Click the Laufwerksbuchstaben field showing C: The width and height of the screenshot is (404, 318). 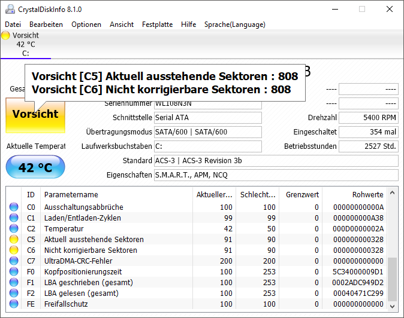click(x=208, y=146)
